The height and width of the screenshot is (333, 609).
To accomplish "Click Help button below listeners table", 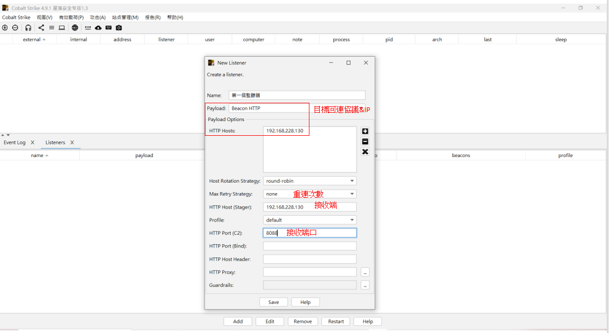I will coord(368,321).
